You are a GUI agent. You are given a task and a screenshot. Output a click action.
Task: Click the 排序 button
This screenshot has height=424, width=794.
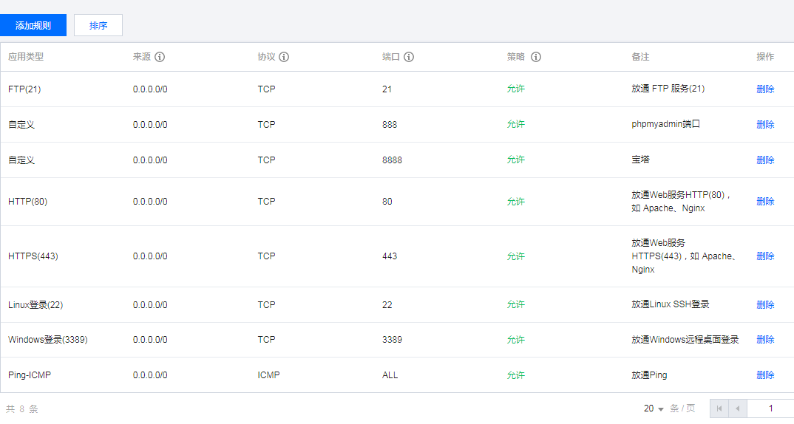pyautogui.click(x=98, y=25)
